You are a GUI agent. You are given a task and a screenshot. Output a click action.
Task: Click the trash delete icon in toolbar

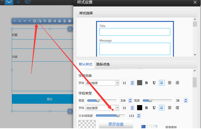pyautogui.click(x=65, y=21)
